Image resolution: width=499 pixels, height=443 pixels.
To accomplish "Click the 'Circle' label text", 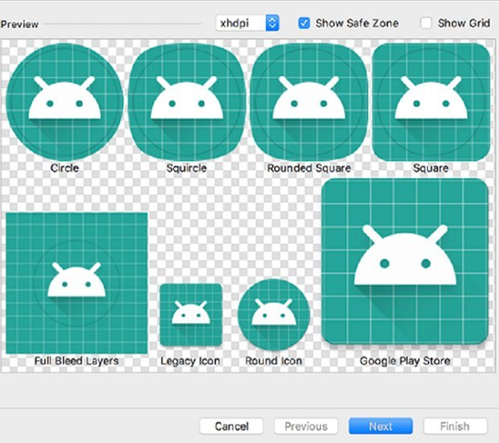I will click(64, 168).
